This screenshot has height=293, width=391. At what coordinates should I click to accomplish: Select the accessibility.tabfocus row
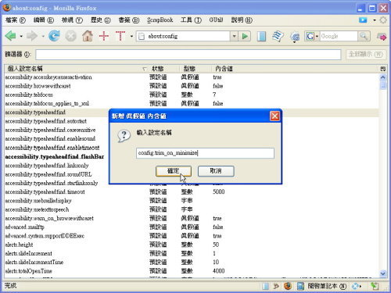tap(192, 95)
